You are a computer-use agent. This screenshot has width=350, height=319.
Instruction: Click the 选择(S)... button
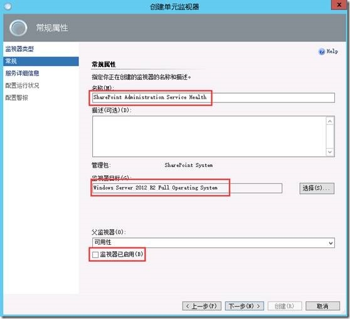pos(317,188)
